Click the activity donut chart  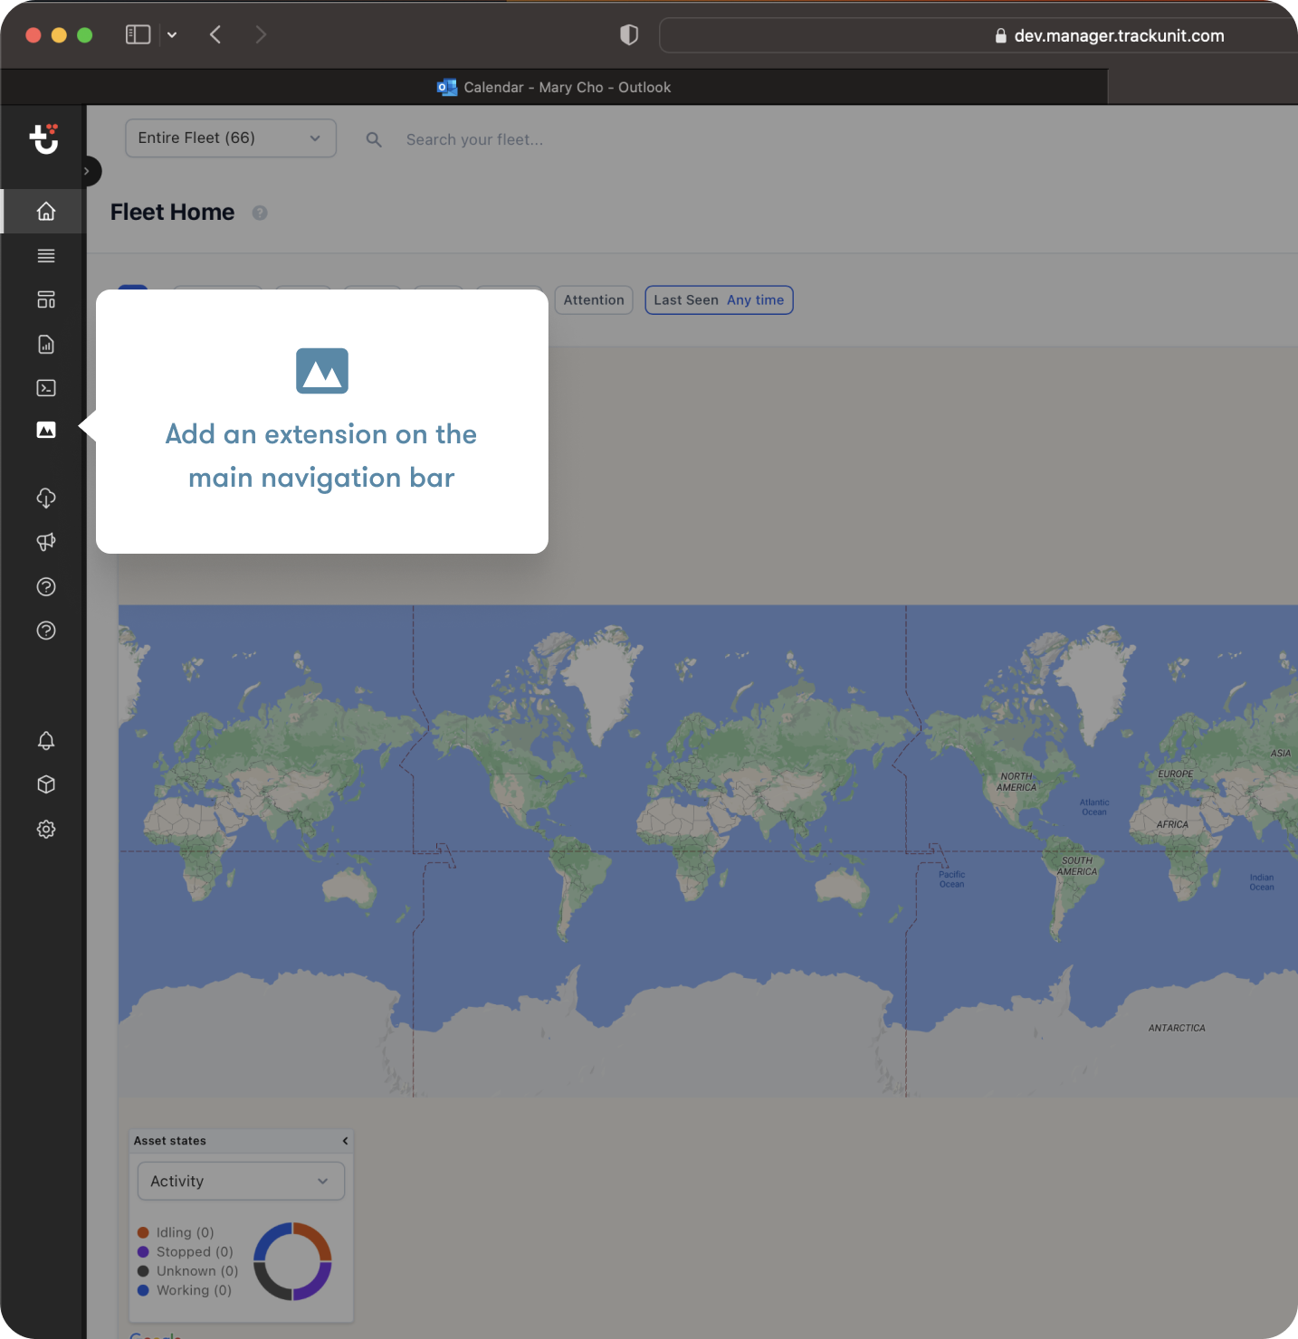point(292,1261)
